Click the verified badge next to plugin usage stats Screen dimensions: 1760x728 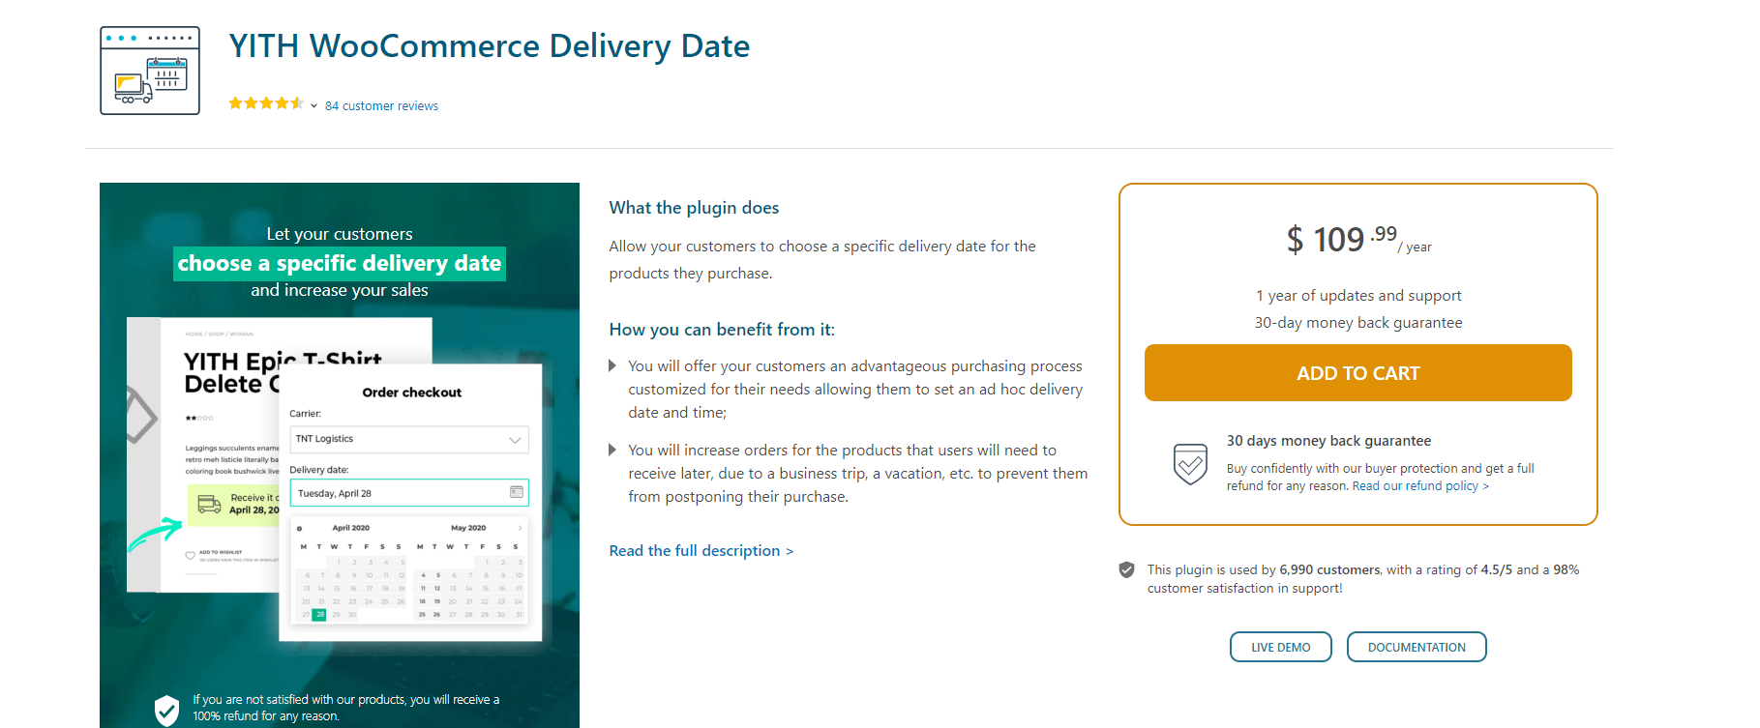pyautogui.click(x=1125, y=570)
